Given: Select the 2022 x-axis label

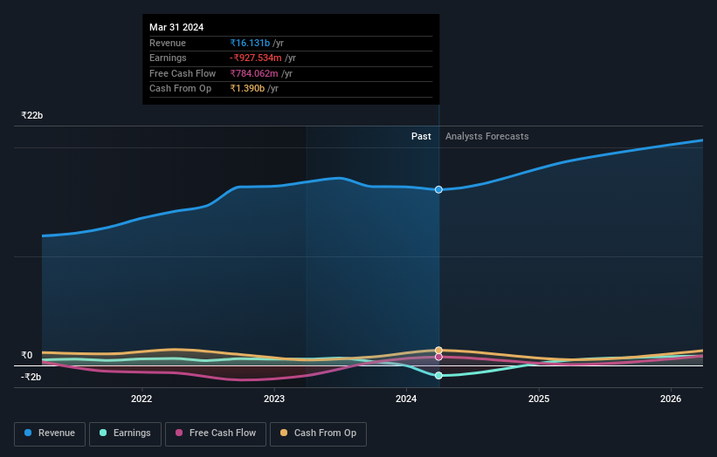Looking at the screenshot, I should click(x=141, y=399).
